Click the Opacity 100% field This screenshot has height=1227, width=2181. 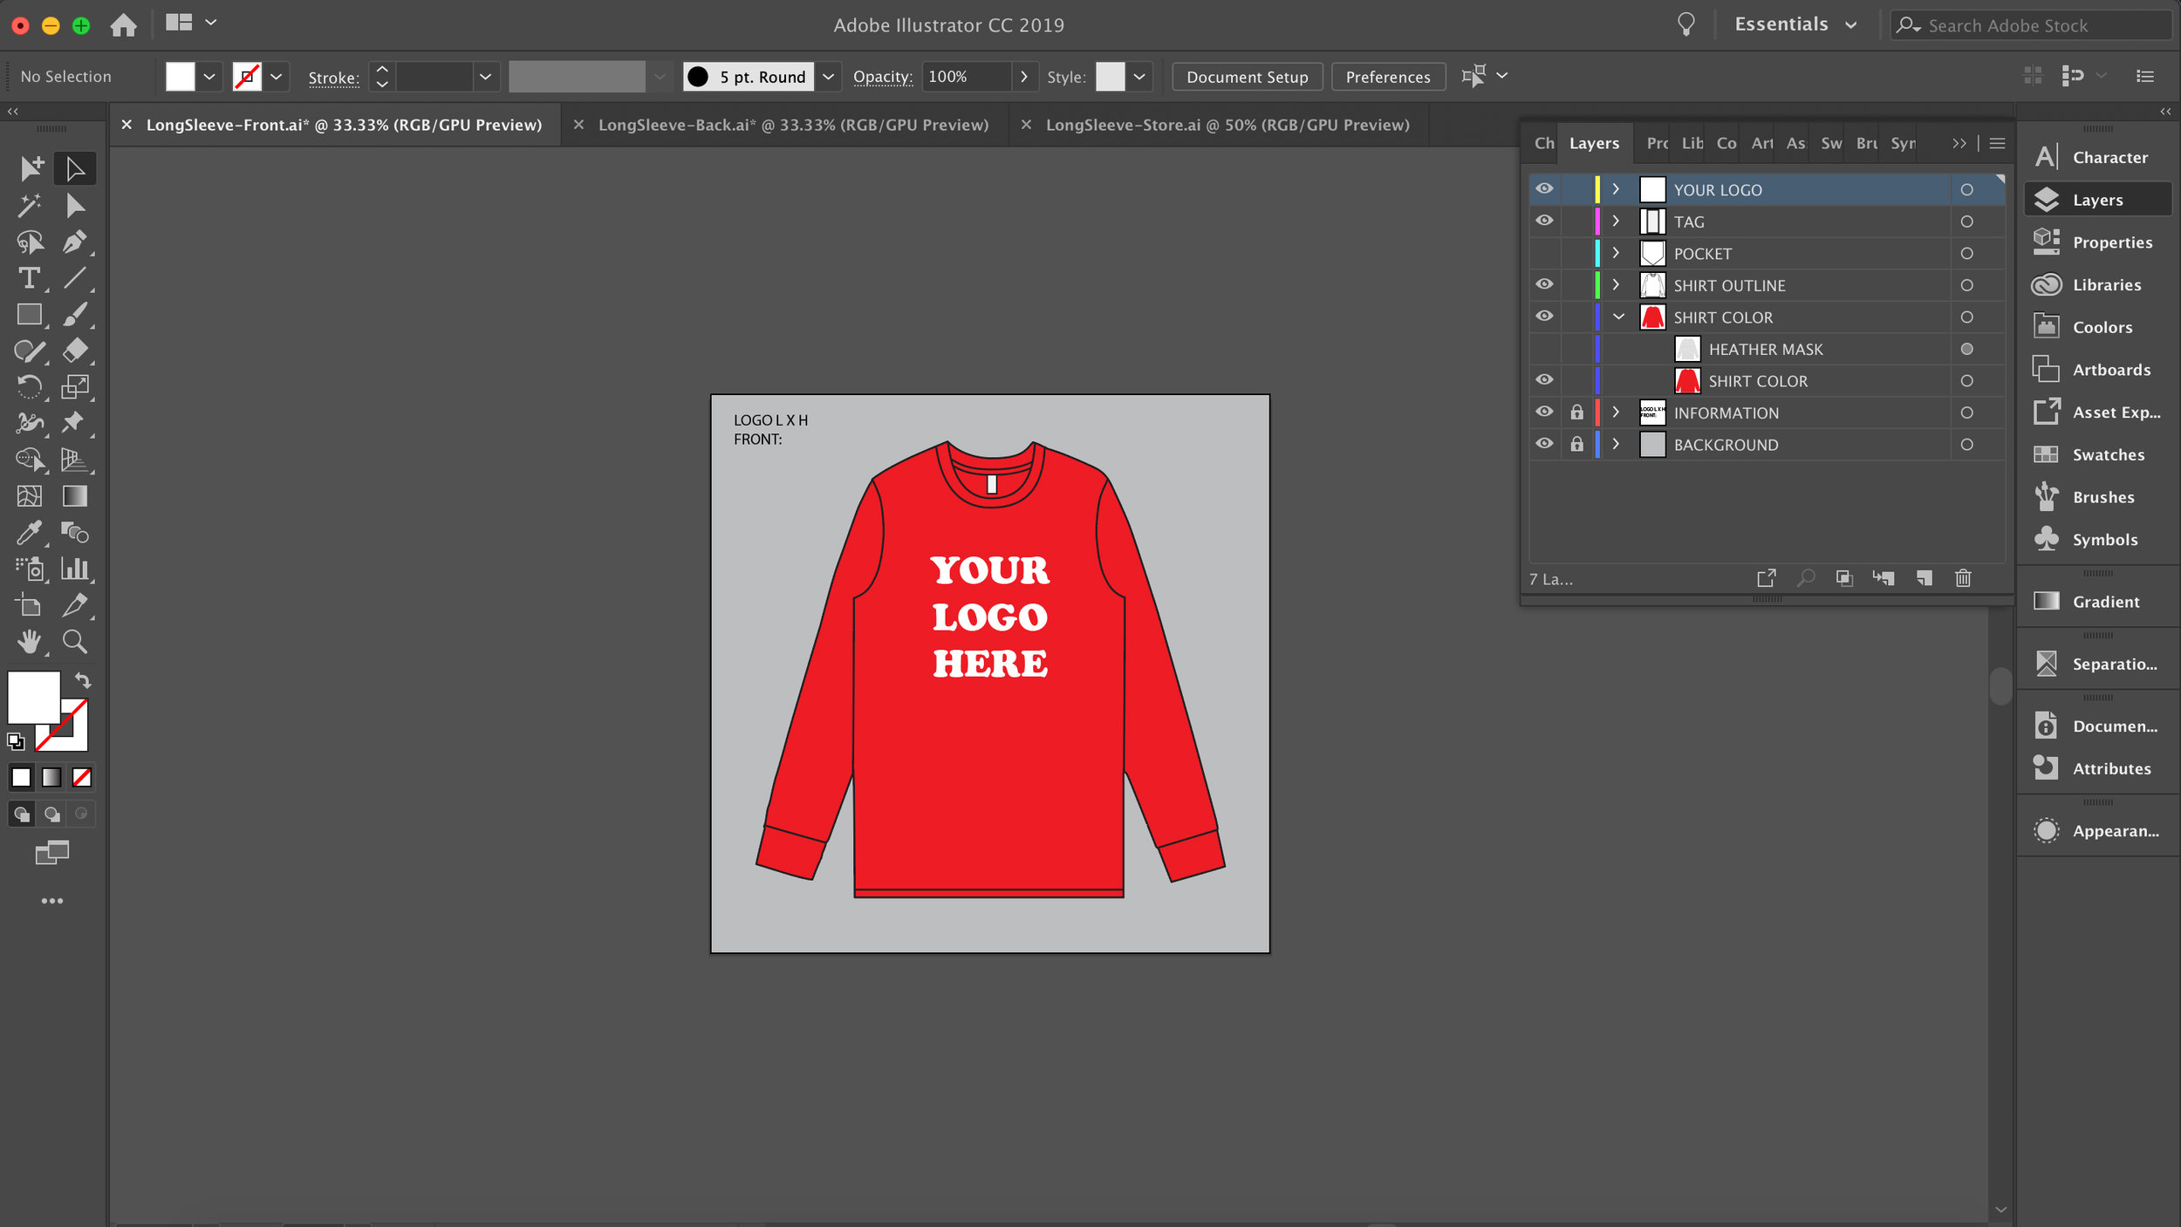point(967,77)
